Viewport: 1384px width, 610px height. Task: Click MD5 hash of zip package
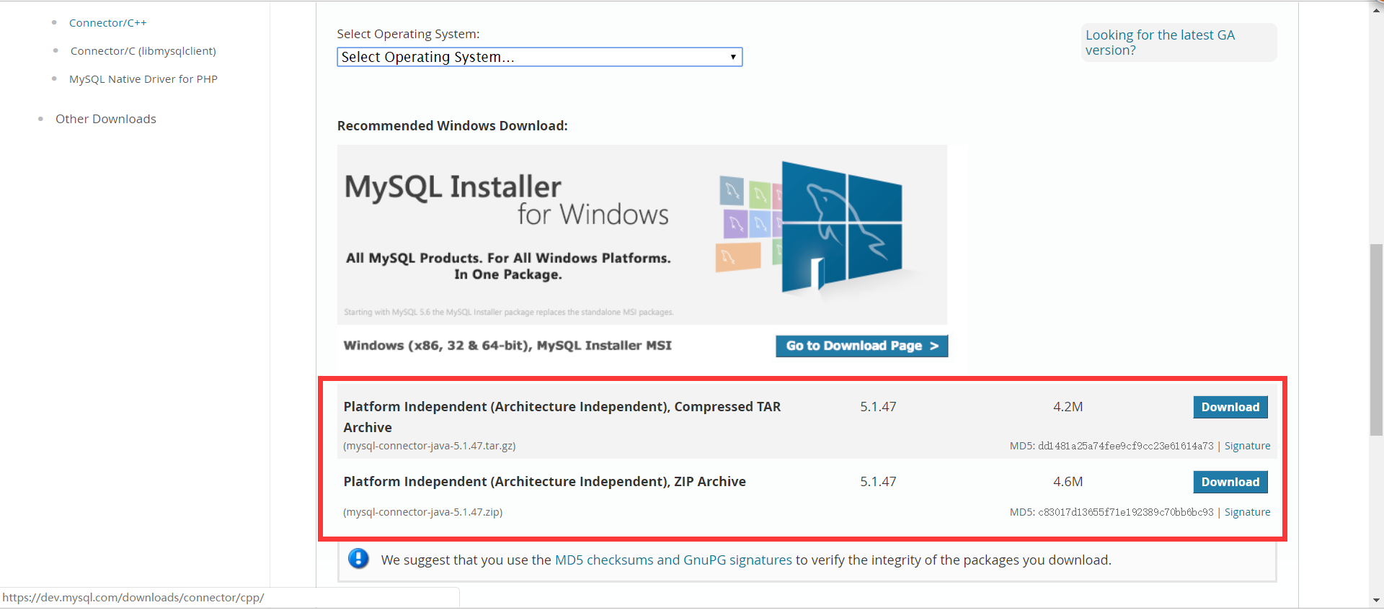pos(1125,512)
